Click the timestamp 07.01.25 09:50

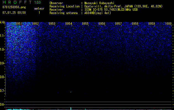click(14, 13)
